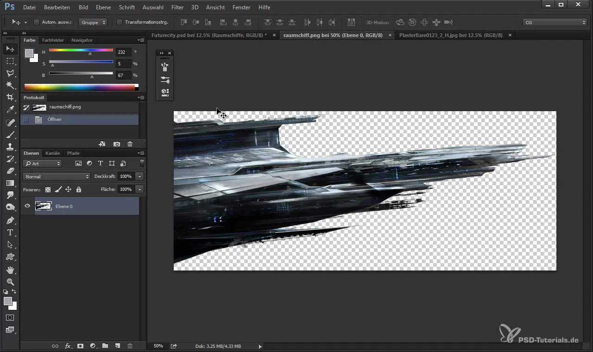Enable the Transformationsstrg. checkbox

(x=119, y=22)
